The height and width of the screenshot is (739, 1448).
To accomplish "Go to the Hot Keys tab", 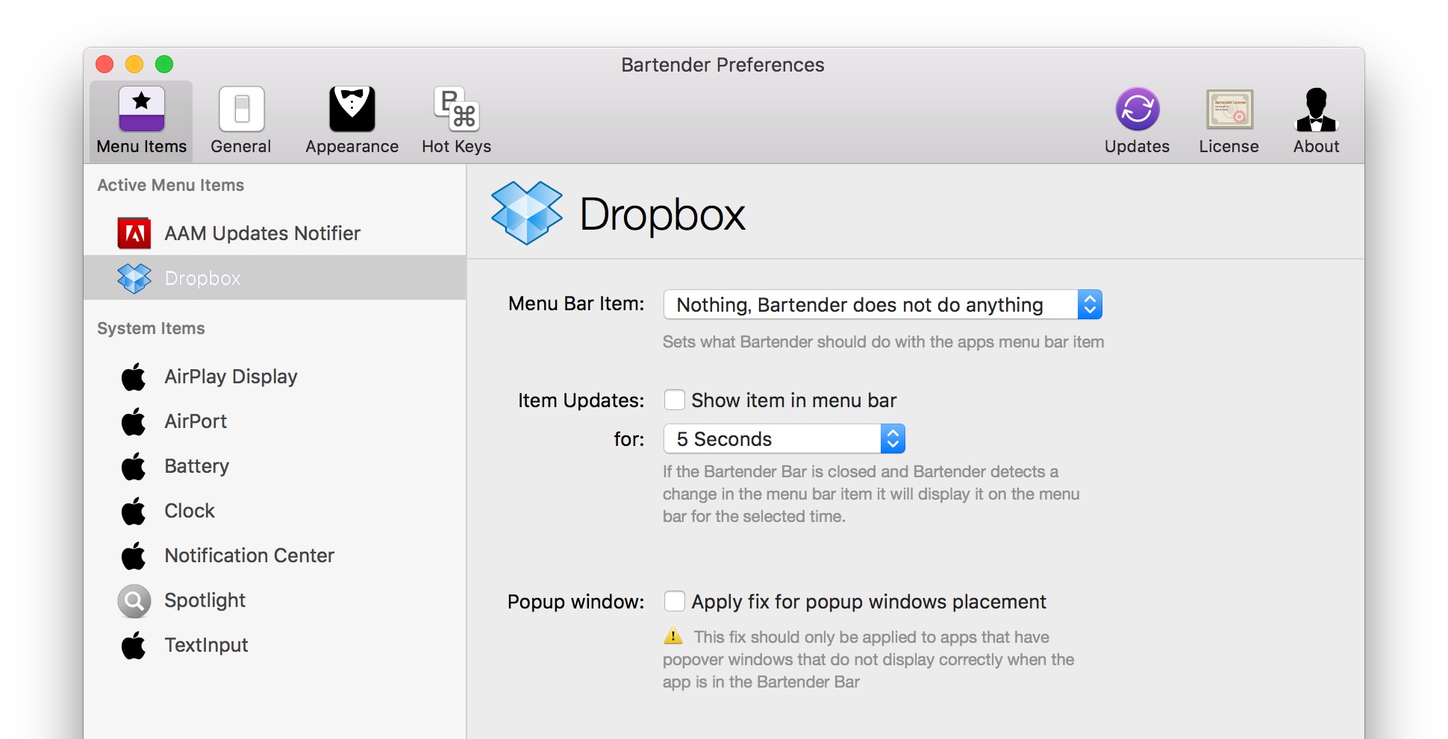I will [x=456, y=121].
